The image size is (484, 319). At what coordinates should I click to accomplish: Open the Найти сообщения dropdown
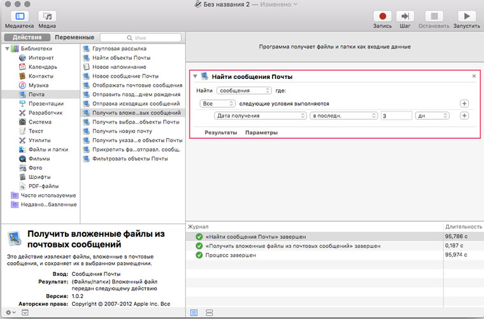click(244, 90)
